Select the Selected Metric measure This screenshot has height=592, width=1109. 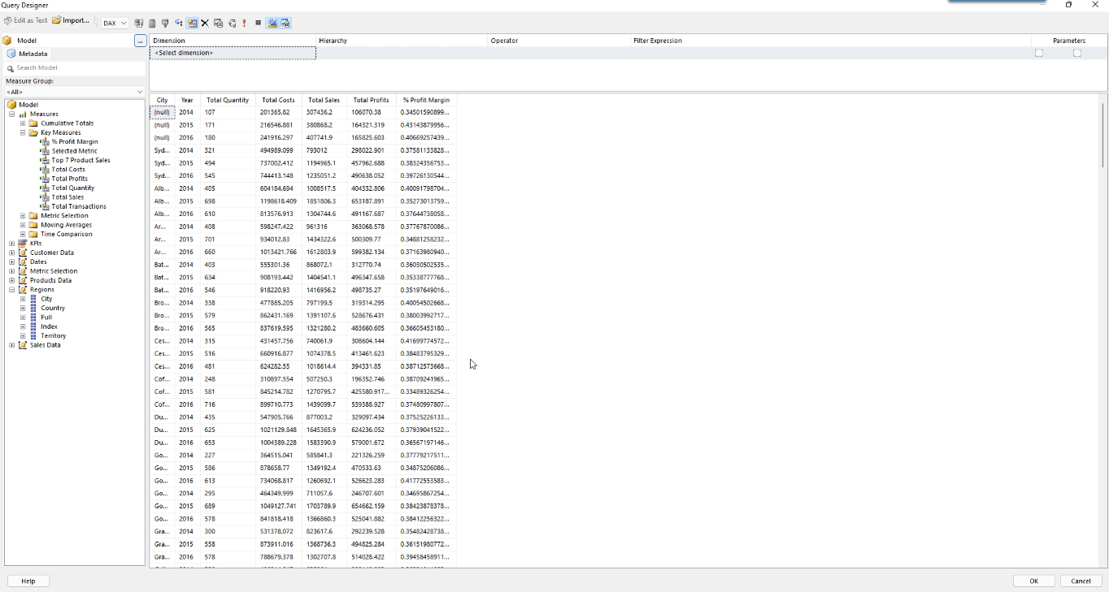pyautogui.click(x=74, y=151)
